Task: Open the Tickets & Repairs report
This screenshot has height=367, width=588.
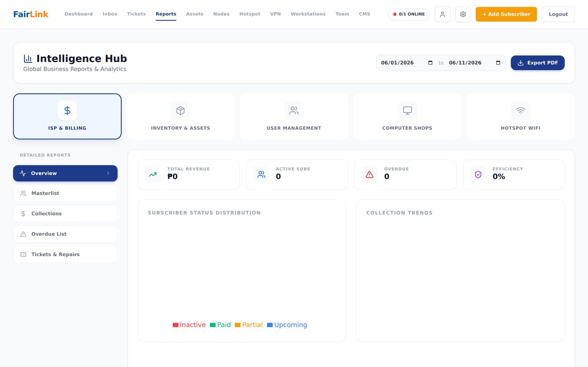Action: pyautogui.click(x=65, y=254)
